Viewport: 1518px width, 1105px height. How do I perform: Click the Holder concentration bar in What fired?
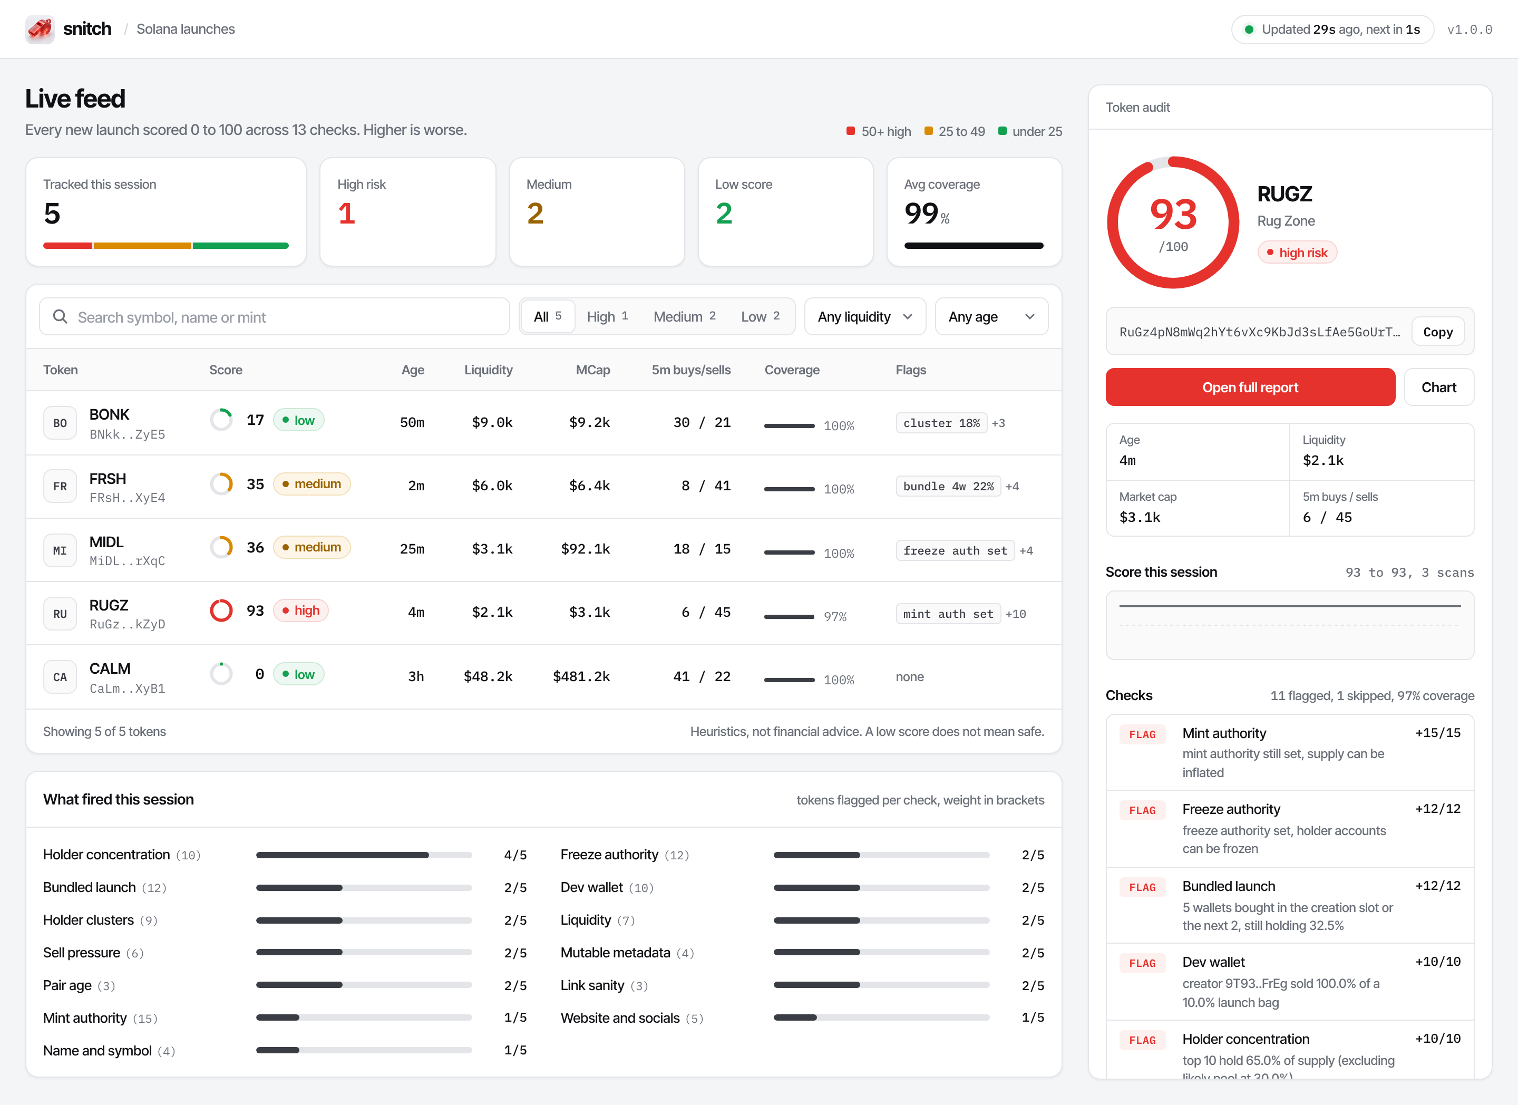point(364,855)
